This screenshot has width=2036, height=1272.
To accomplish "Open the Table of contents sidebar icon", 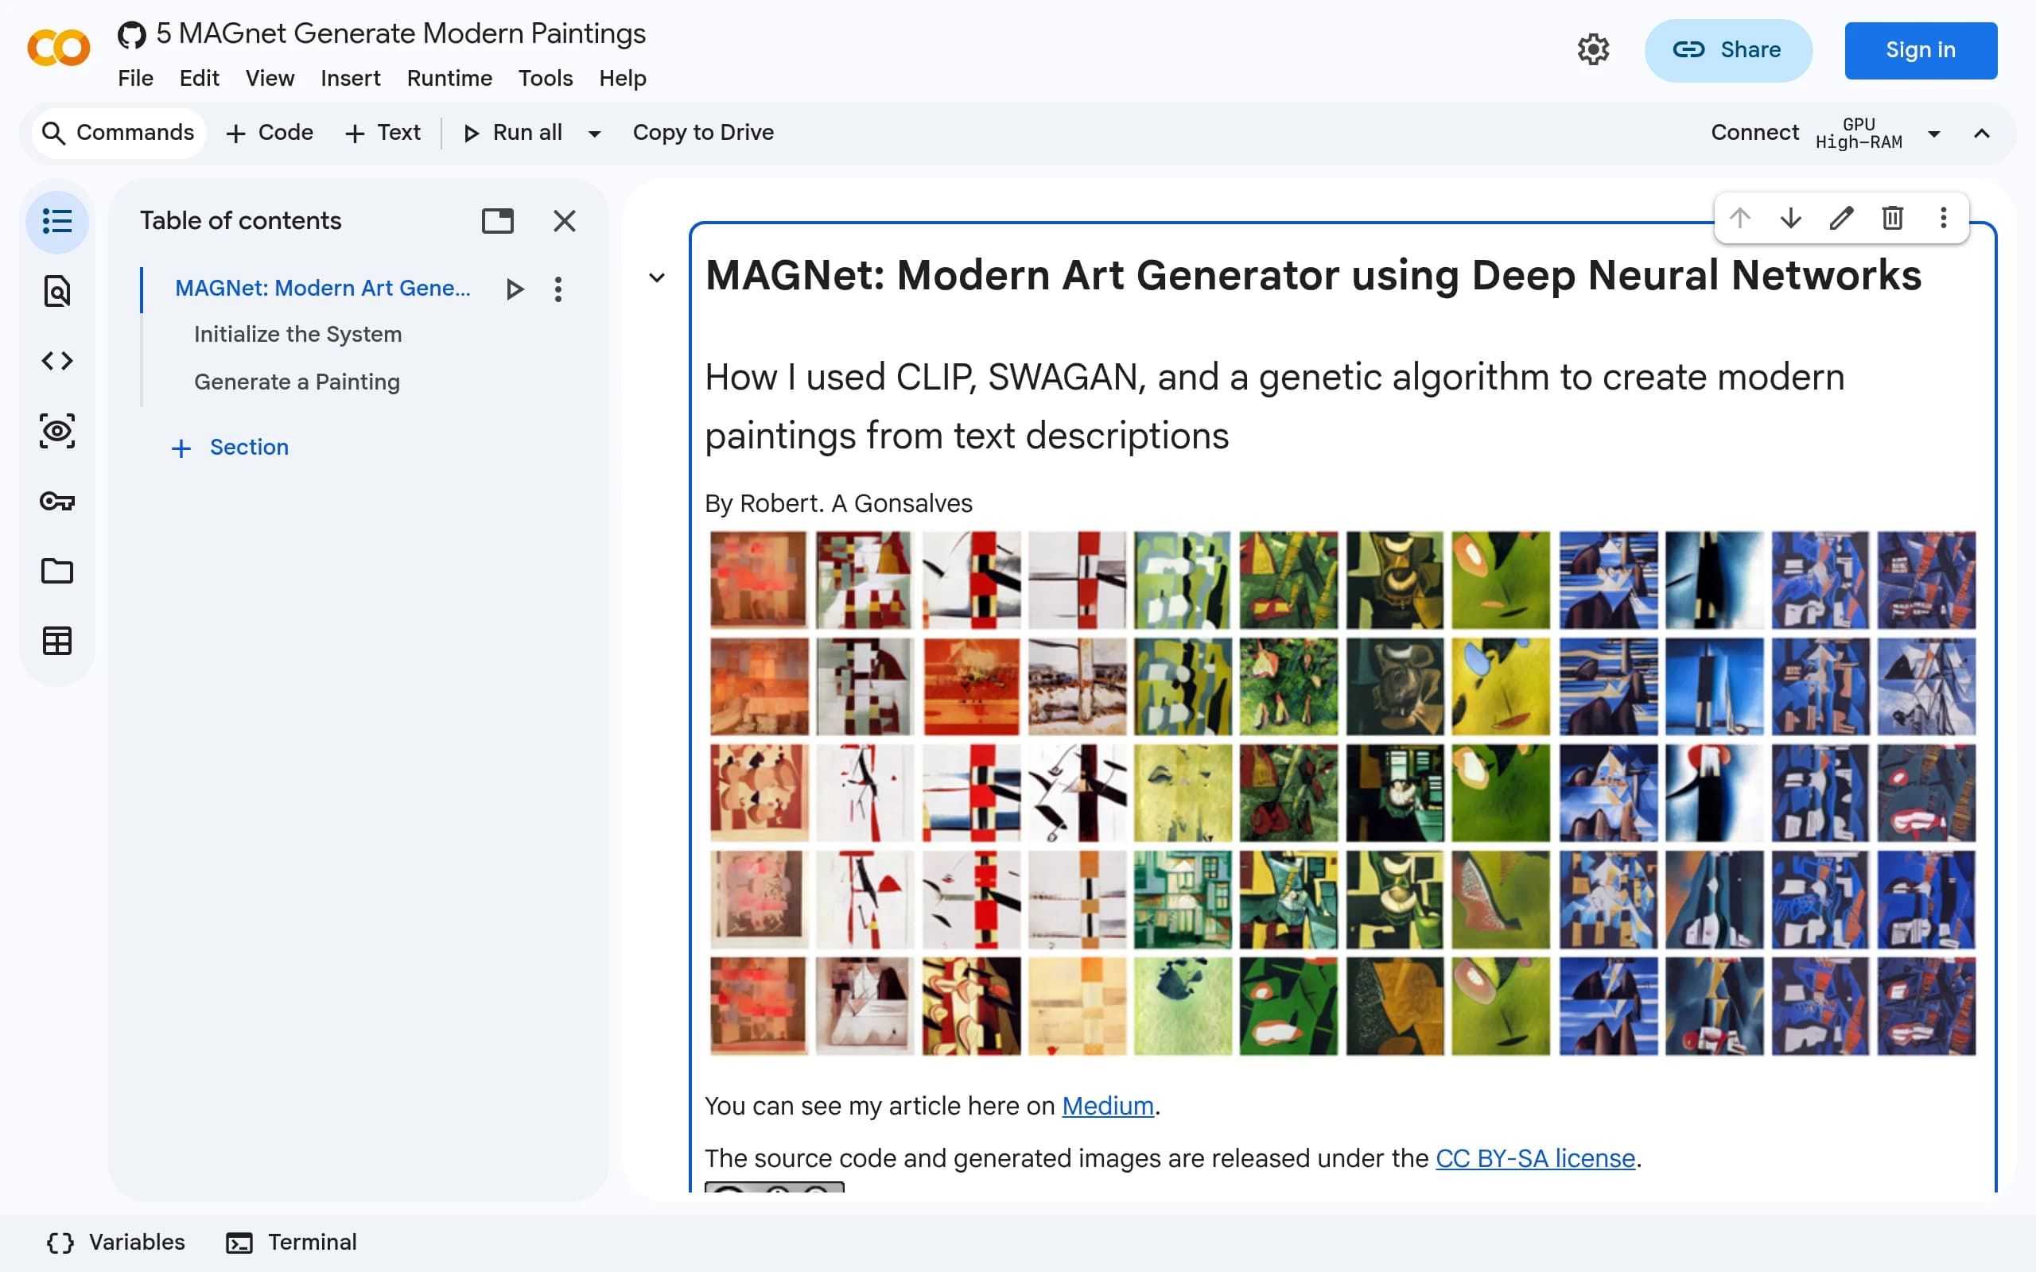I will tap(57, 221).
